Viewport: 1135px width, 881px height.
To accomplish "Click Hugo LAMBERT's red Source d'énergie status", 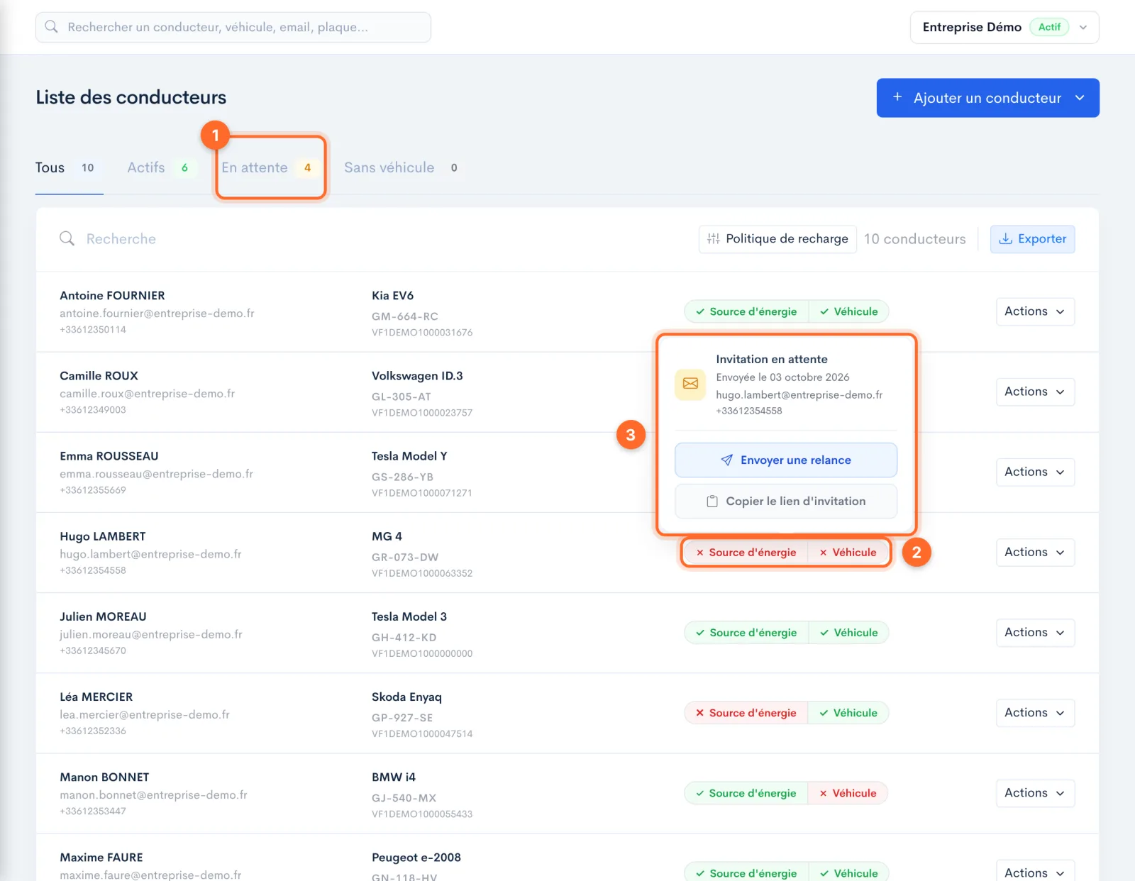I will (x=746, y=553).
